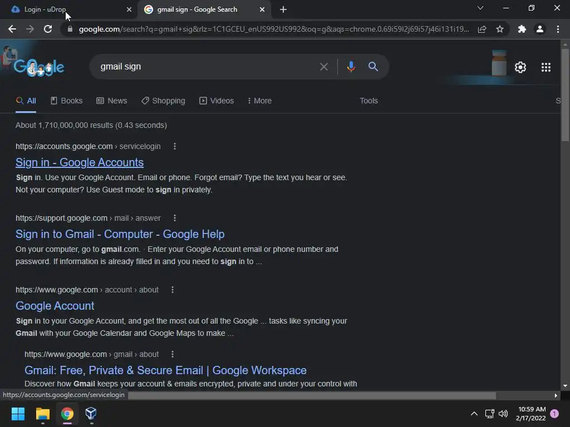Expand the More search categories

click(259, 101)
